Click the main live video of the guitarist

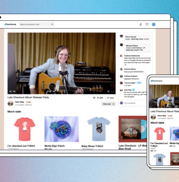point(61,63)
